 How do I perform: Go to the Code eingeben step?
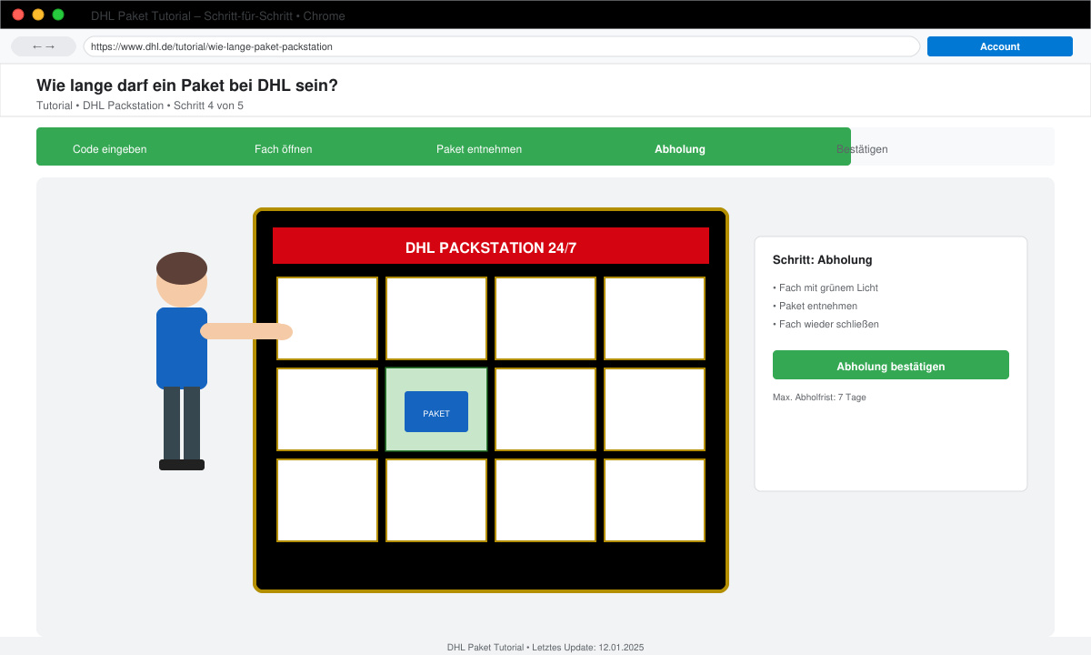pos(110,149)
